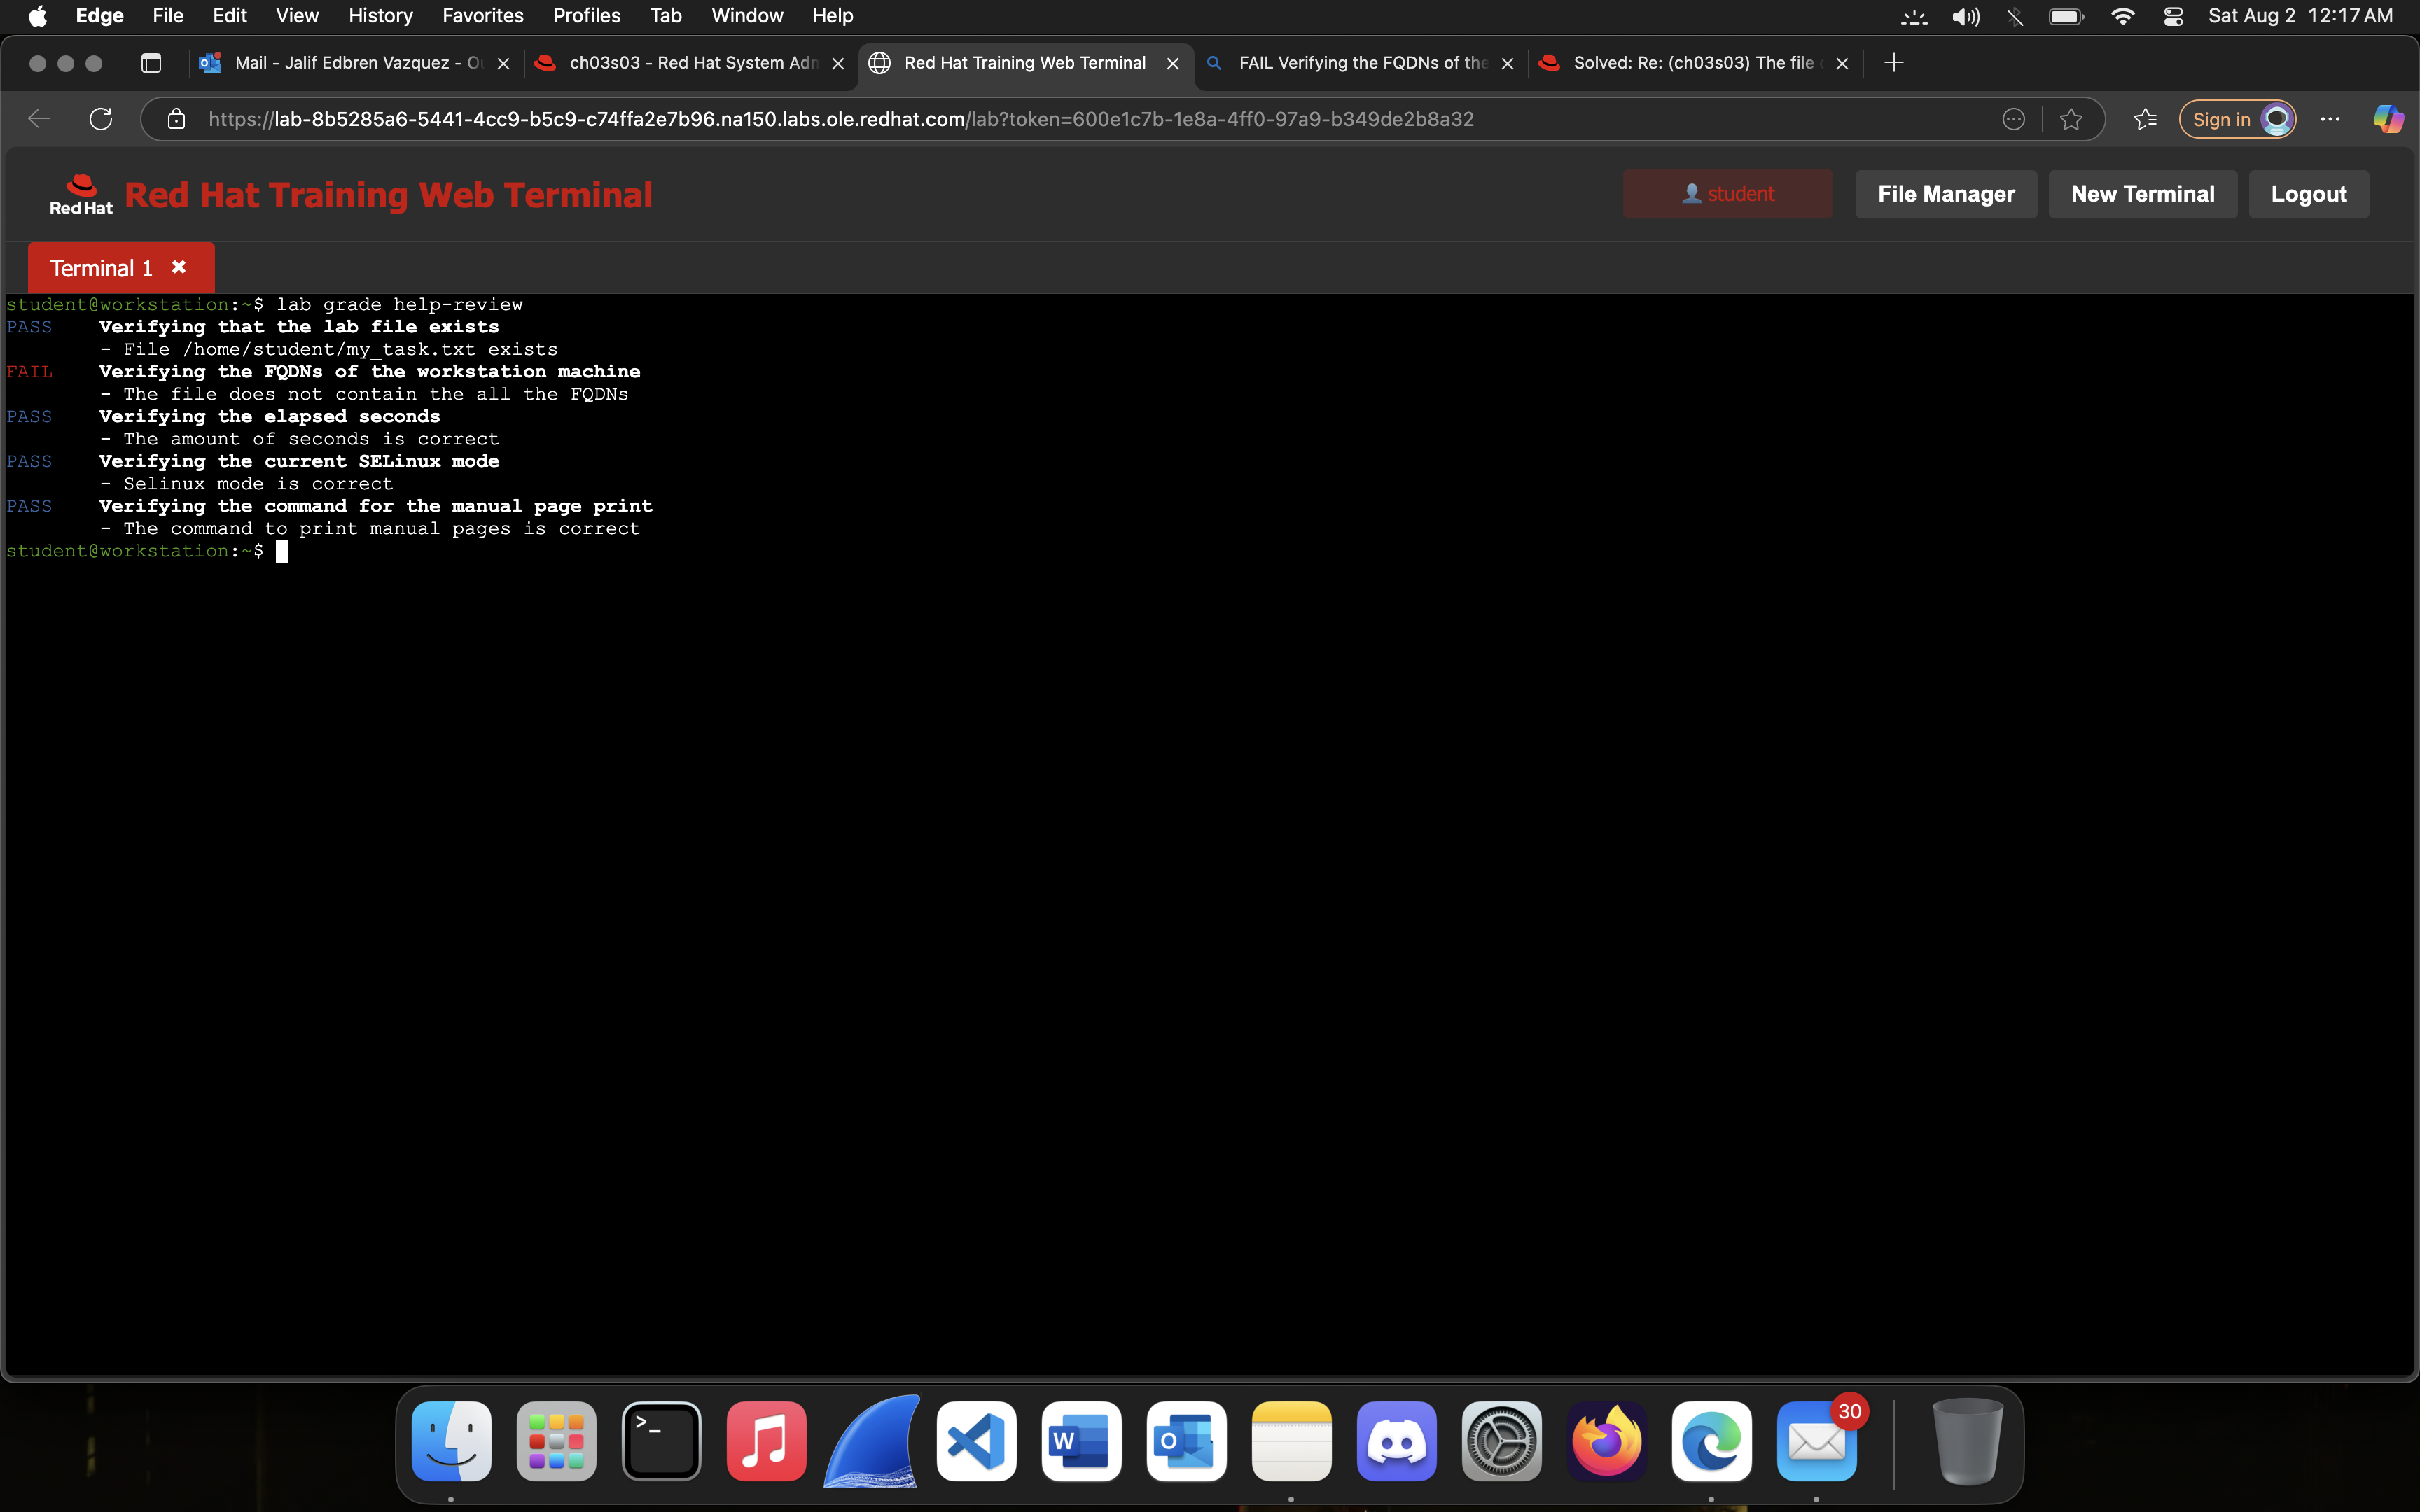The width and height of the screenshot is (2420, 1512).
Task: Launch Discord from the dock
Action: coord(1397,1440)
